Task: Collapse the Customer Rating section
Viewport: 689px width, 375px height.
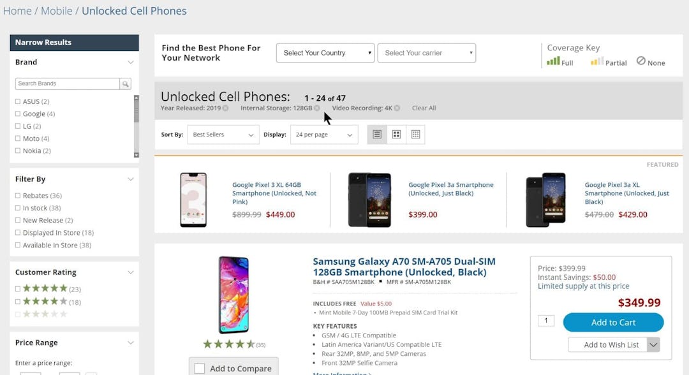Action: tap(131, 272)
